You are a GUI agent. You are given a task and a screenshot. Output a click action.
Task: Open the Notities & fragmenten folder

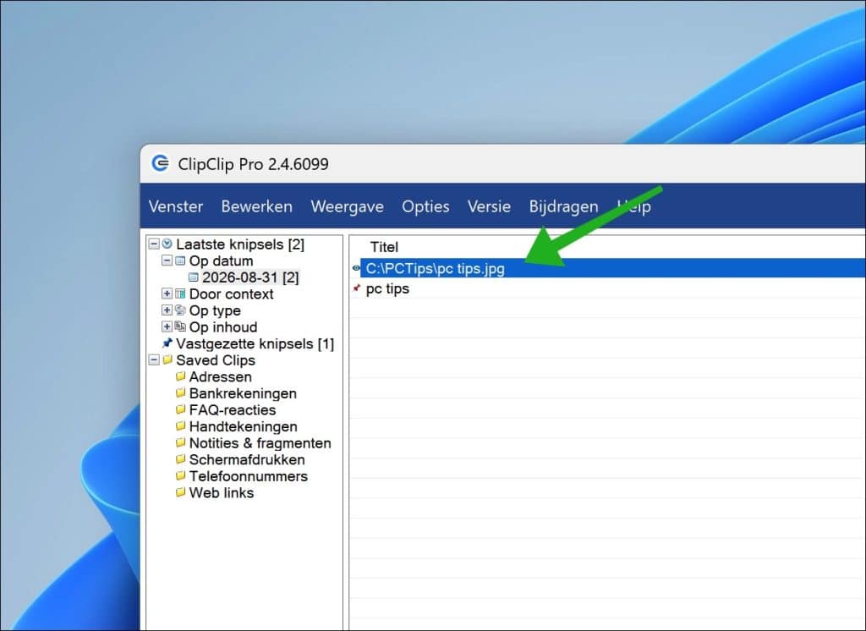pyautogui.click(x=260, y=443)
